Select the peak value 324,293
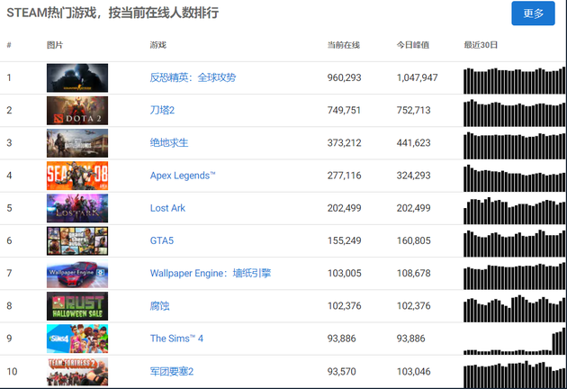The height and width of the screenshot is (389, 567). 414,176
